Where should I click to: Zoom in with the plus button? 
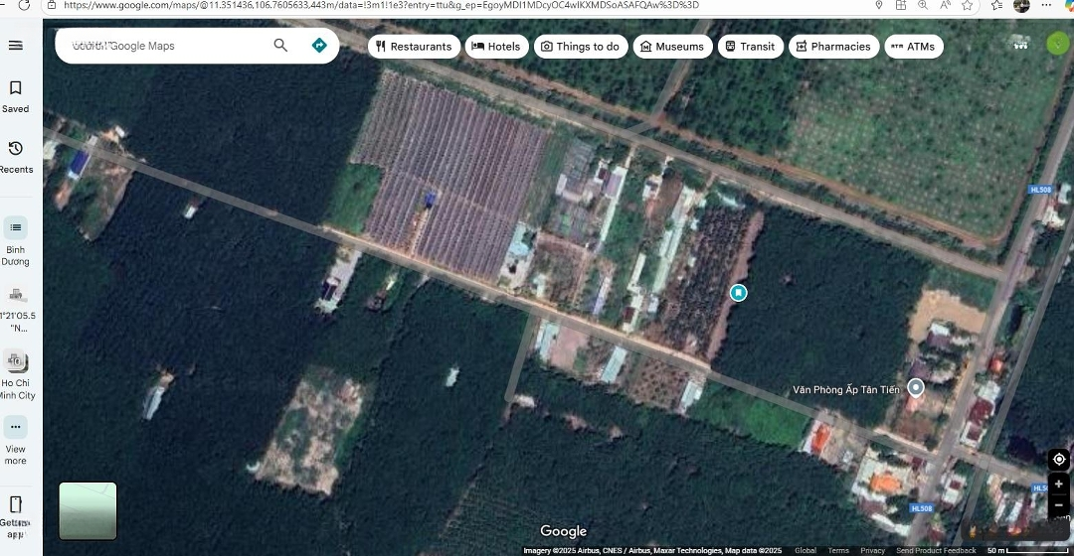point(1059,485)
